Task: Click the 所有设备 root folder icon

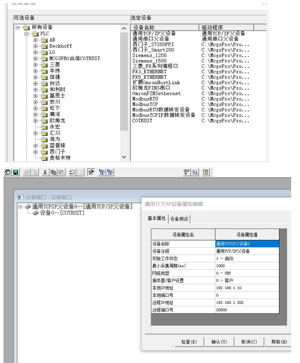Action: (26, 27)
